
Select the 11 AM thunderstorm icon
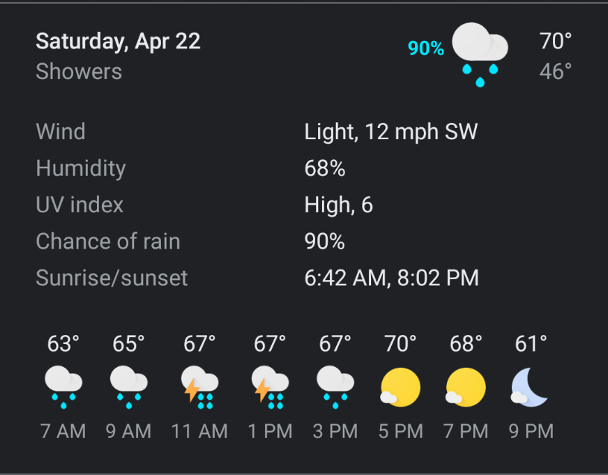point(200,387)
